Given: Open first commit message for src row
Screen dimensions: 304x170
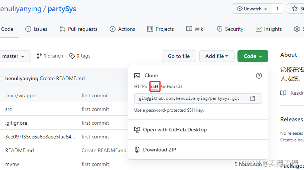Looking at the screenshot, I should pos(95,109).
